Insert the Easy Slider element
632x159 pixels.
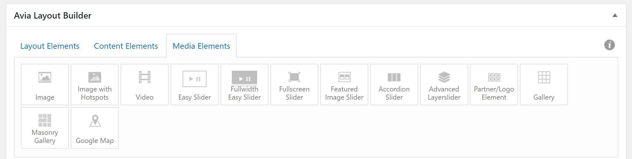tap(195, 85)
